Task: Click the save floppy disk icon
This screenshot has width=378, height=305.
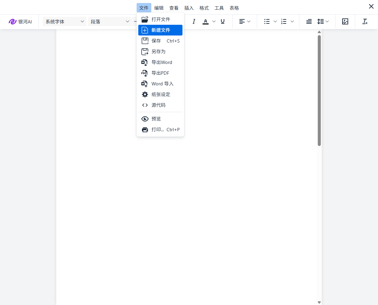Action: tap(145, 41)
